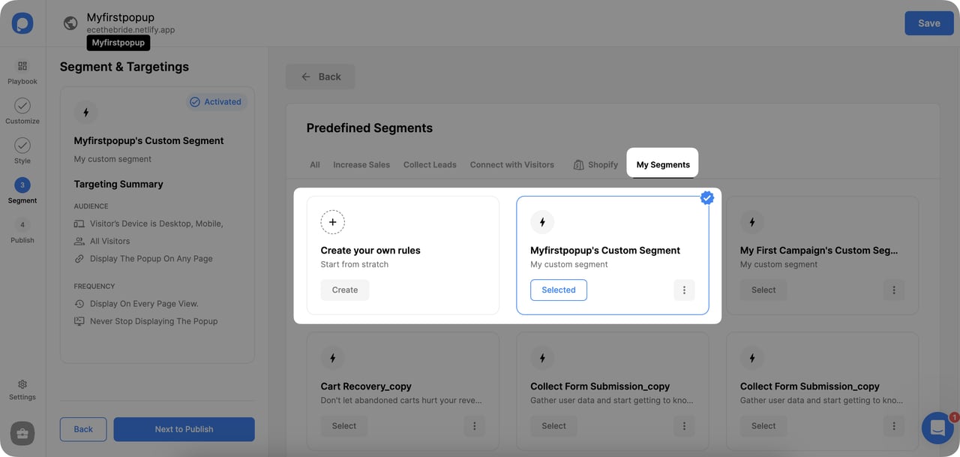Click lightning icon on Myfirstpopup's Custom Segment card
This screenshot has width=960, height=457.
point(542,222)
